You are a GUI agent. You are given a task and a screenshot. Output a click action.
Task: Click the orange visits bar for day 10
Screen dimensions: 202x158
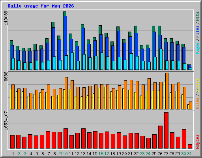pos(66,93)
